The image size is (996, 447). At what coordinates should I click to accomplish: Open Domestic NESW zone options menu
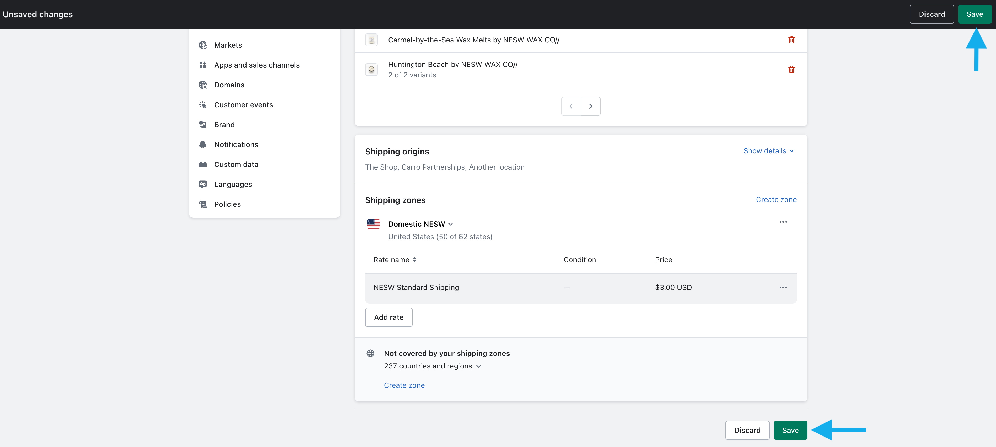(x=782, y=222)
